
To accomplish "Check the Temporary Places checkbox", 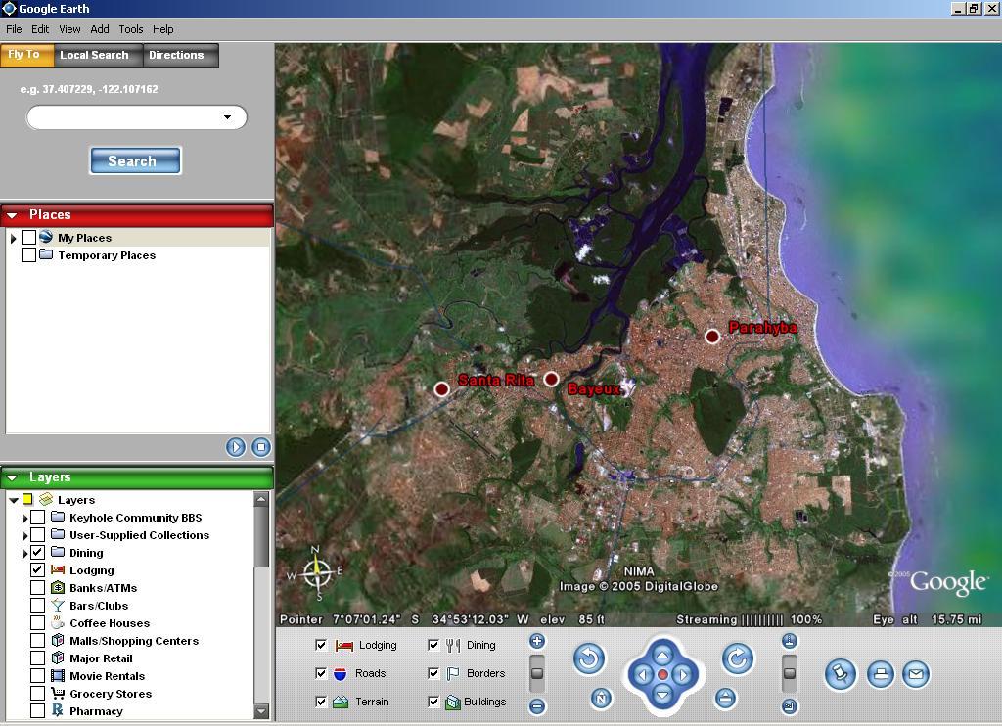I will coord(28,255).
